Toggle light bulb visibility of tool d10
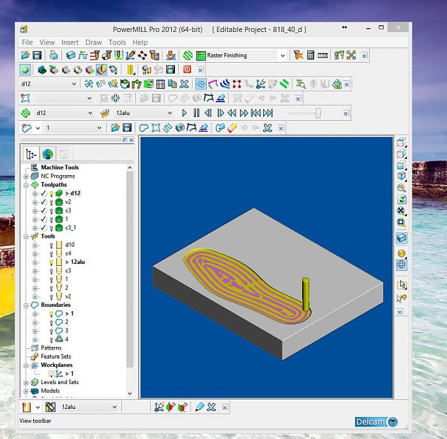 [x=51, y=245]
